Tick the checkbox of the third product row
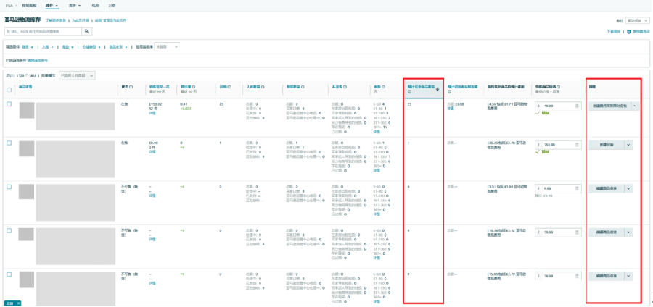Image resolution: width=653 pixels, height=307 pixels. pyautogui.click(x=9, y=187)
